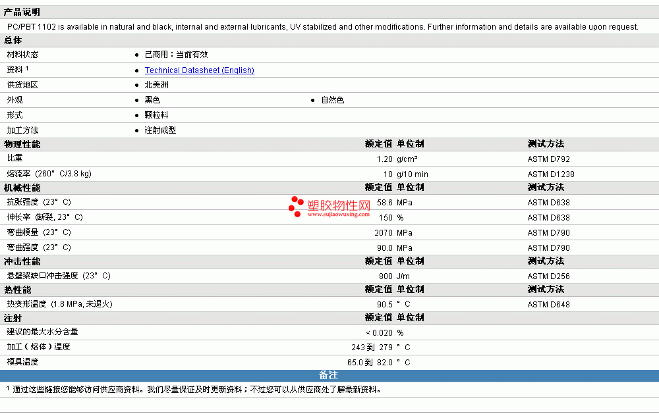Click ASTM D638 in the 抗张强度 row
The height and width of the screenshot is (414, 659).
[x=548, y=203]
